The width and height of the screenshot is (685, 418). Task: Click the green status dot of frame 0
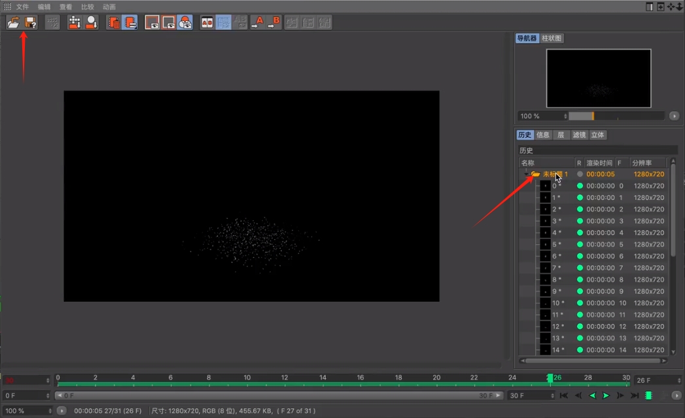pyautogui.click(x=580, y=185)
